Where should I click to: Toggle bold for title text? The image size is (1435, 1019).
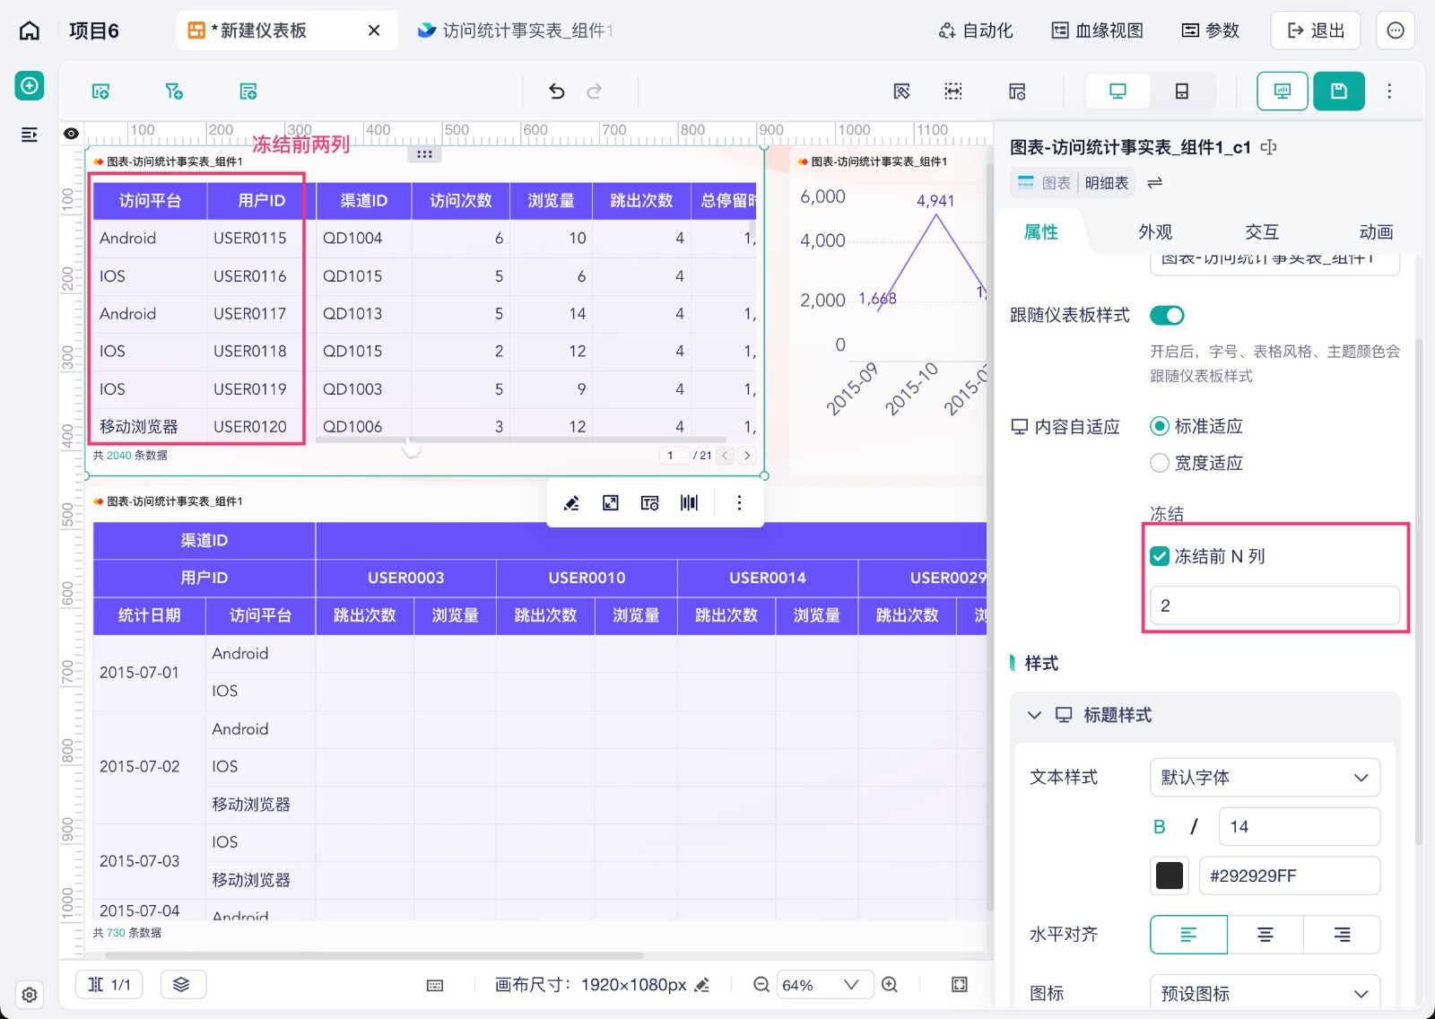(1160, 827)
